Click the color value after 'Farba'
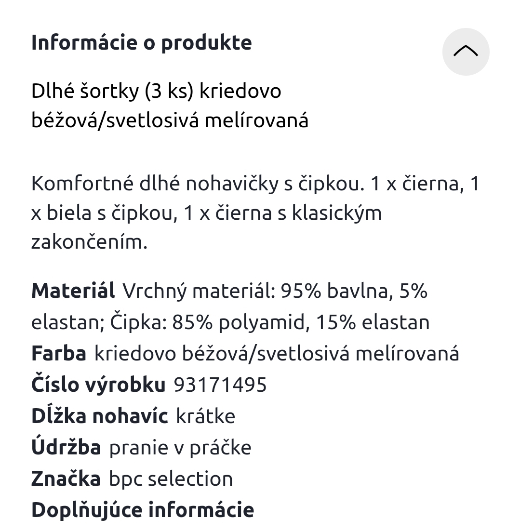Viewport: 520px width, 532px height. (x=277, y=354)
